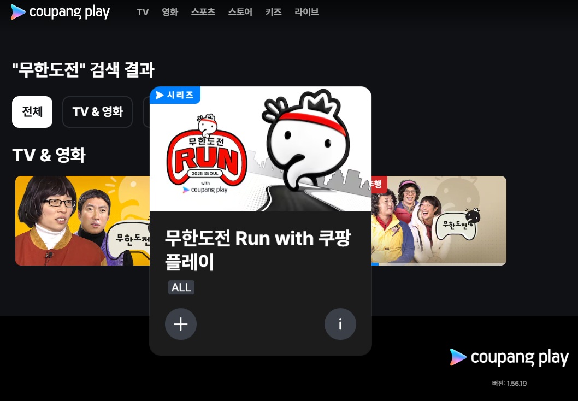
Task: Click the version text 버전: 1.56.19
Action: pyautogui.click(x=509, y=384)
